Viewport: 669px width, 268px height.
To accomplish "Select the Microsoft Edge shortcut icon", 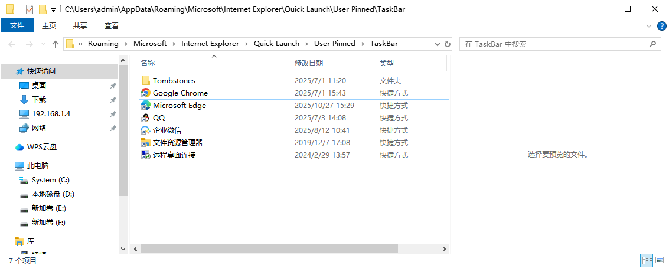I will click(146, 106).
